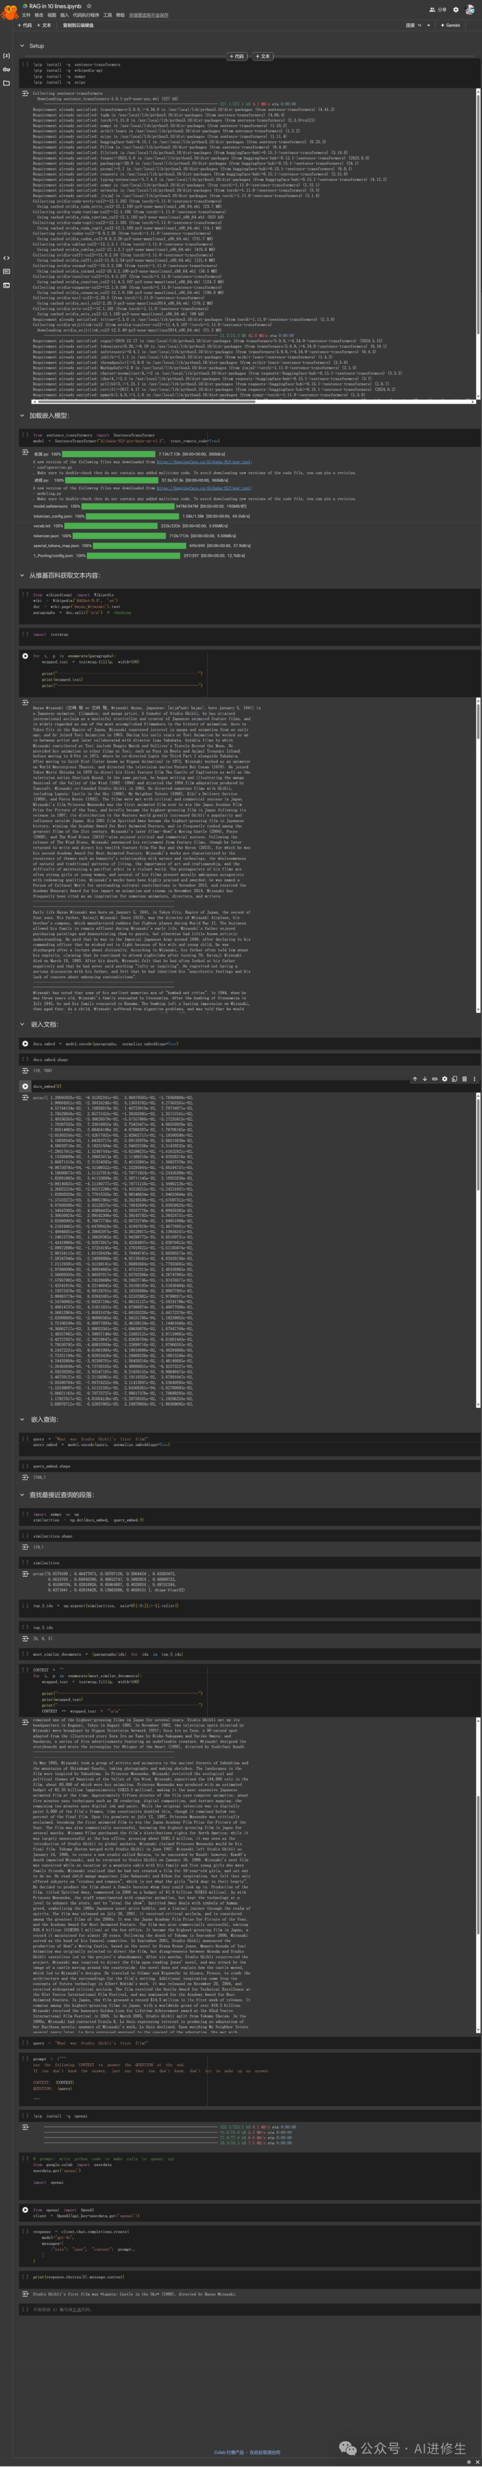
Task: Open the terminal sidebar icon
Action: click(x=7, y=286)
